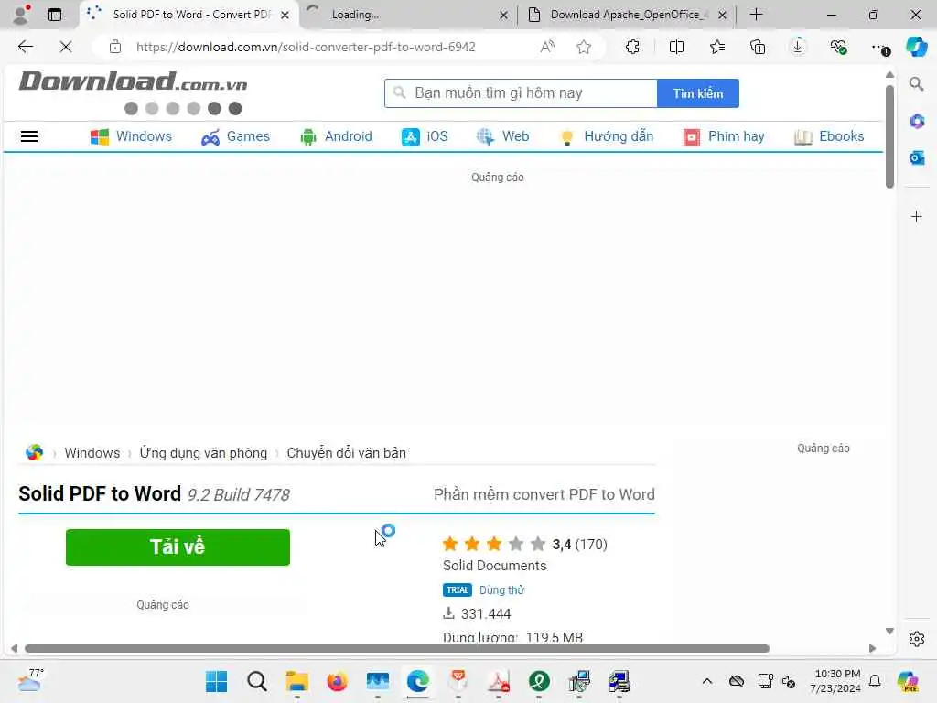The image size is (937, 703).
Task: Click the address bar URL
Action: tap(306, 47)
